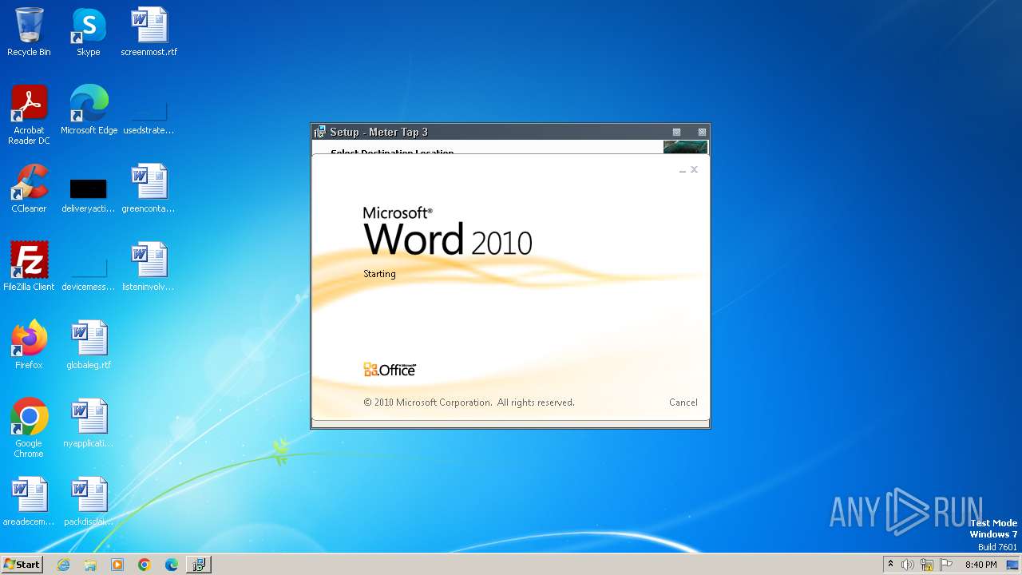Viewport: 1022px width, 575px height.
Task: Select the globaleg.rtf document
Action: 89,345
